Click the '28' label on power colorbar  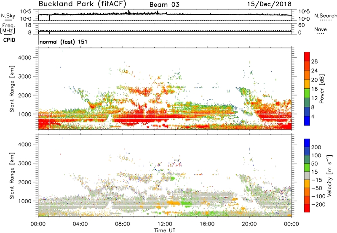click(x=314, y=61)
